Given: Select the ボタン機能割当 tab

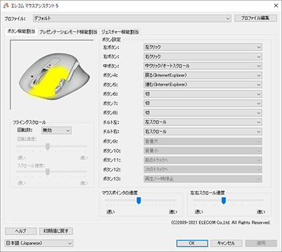Looking at the screenshot, I should (x=21, y=31).
